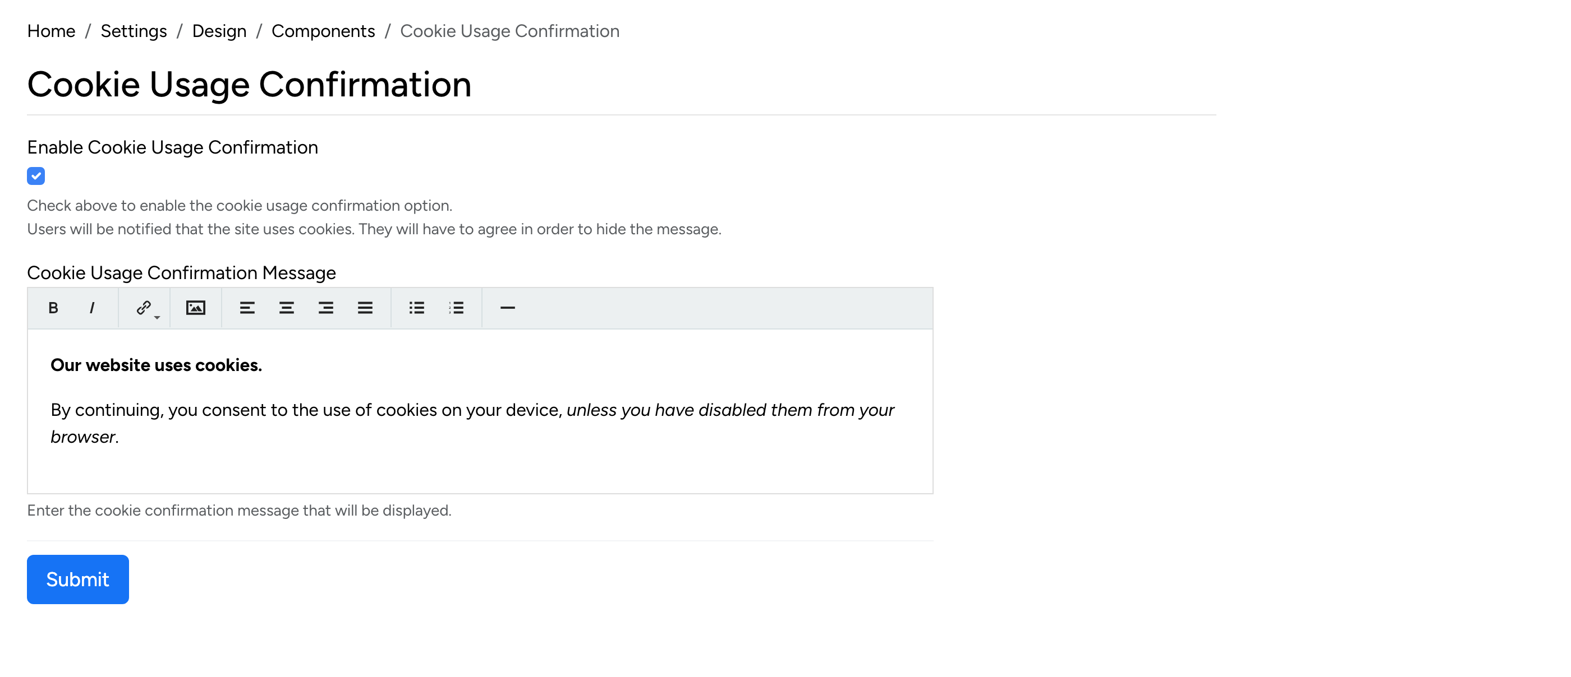Toggle bold formatting in editor toolbar
This screenshot has width=1571, height=677.
point(53,308)
